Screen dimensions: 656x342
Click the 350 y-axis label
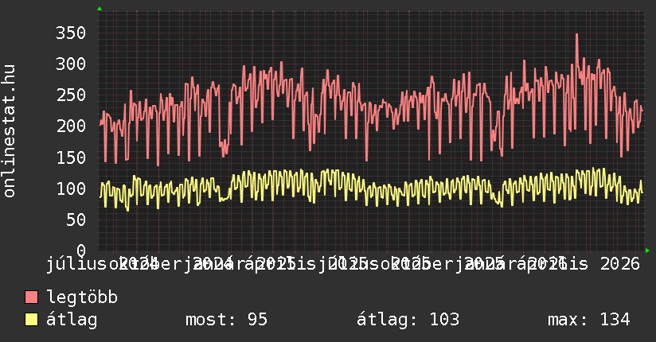tap(71, 33)
